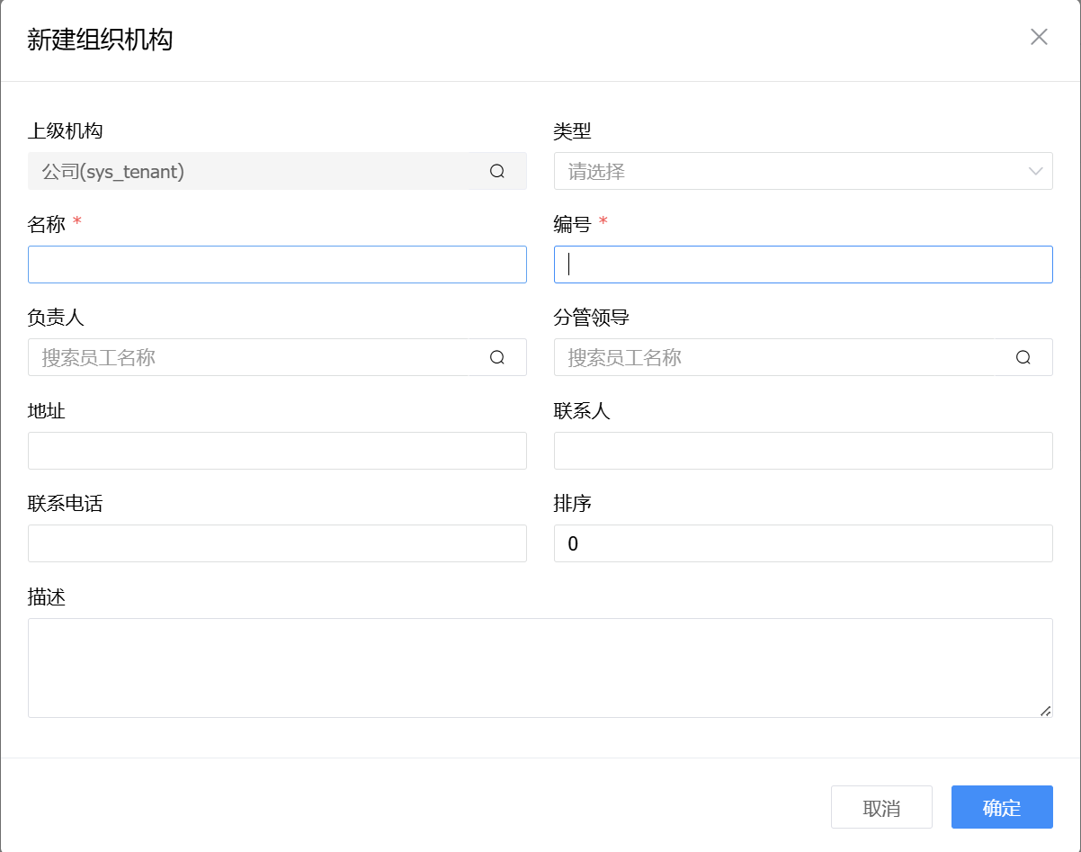The width and height of the screenshot is (1081, 852).
Task: Click the 排序 number field
Action: (x=803, y=543)
